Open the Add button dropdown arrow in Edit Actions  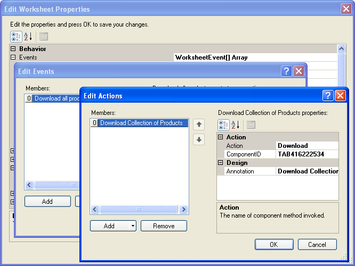pyautogui.click(x=133, y=226)
